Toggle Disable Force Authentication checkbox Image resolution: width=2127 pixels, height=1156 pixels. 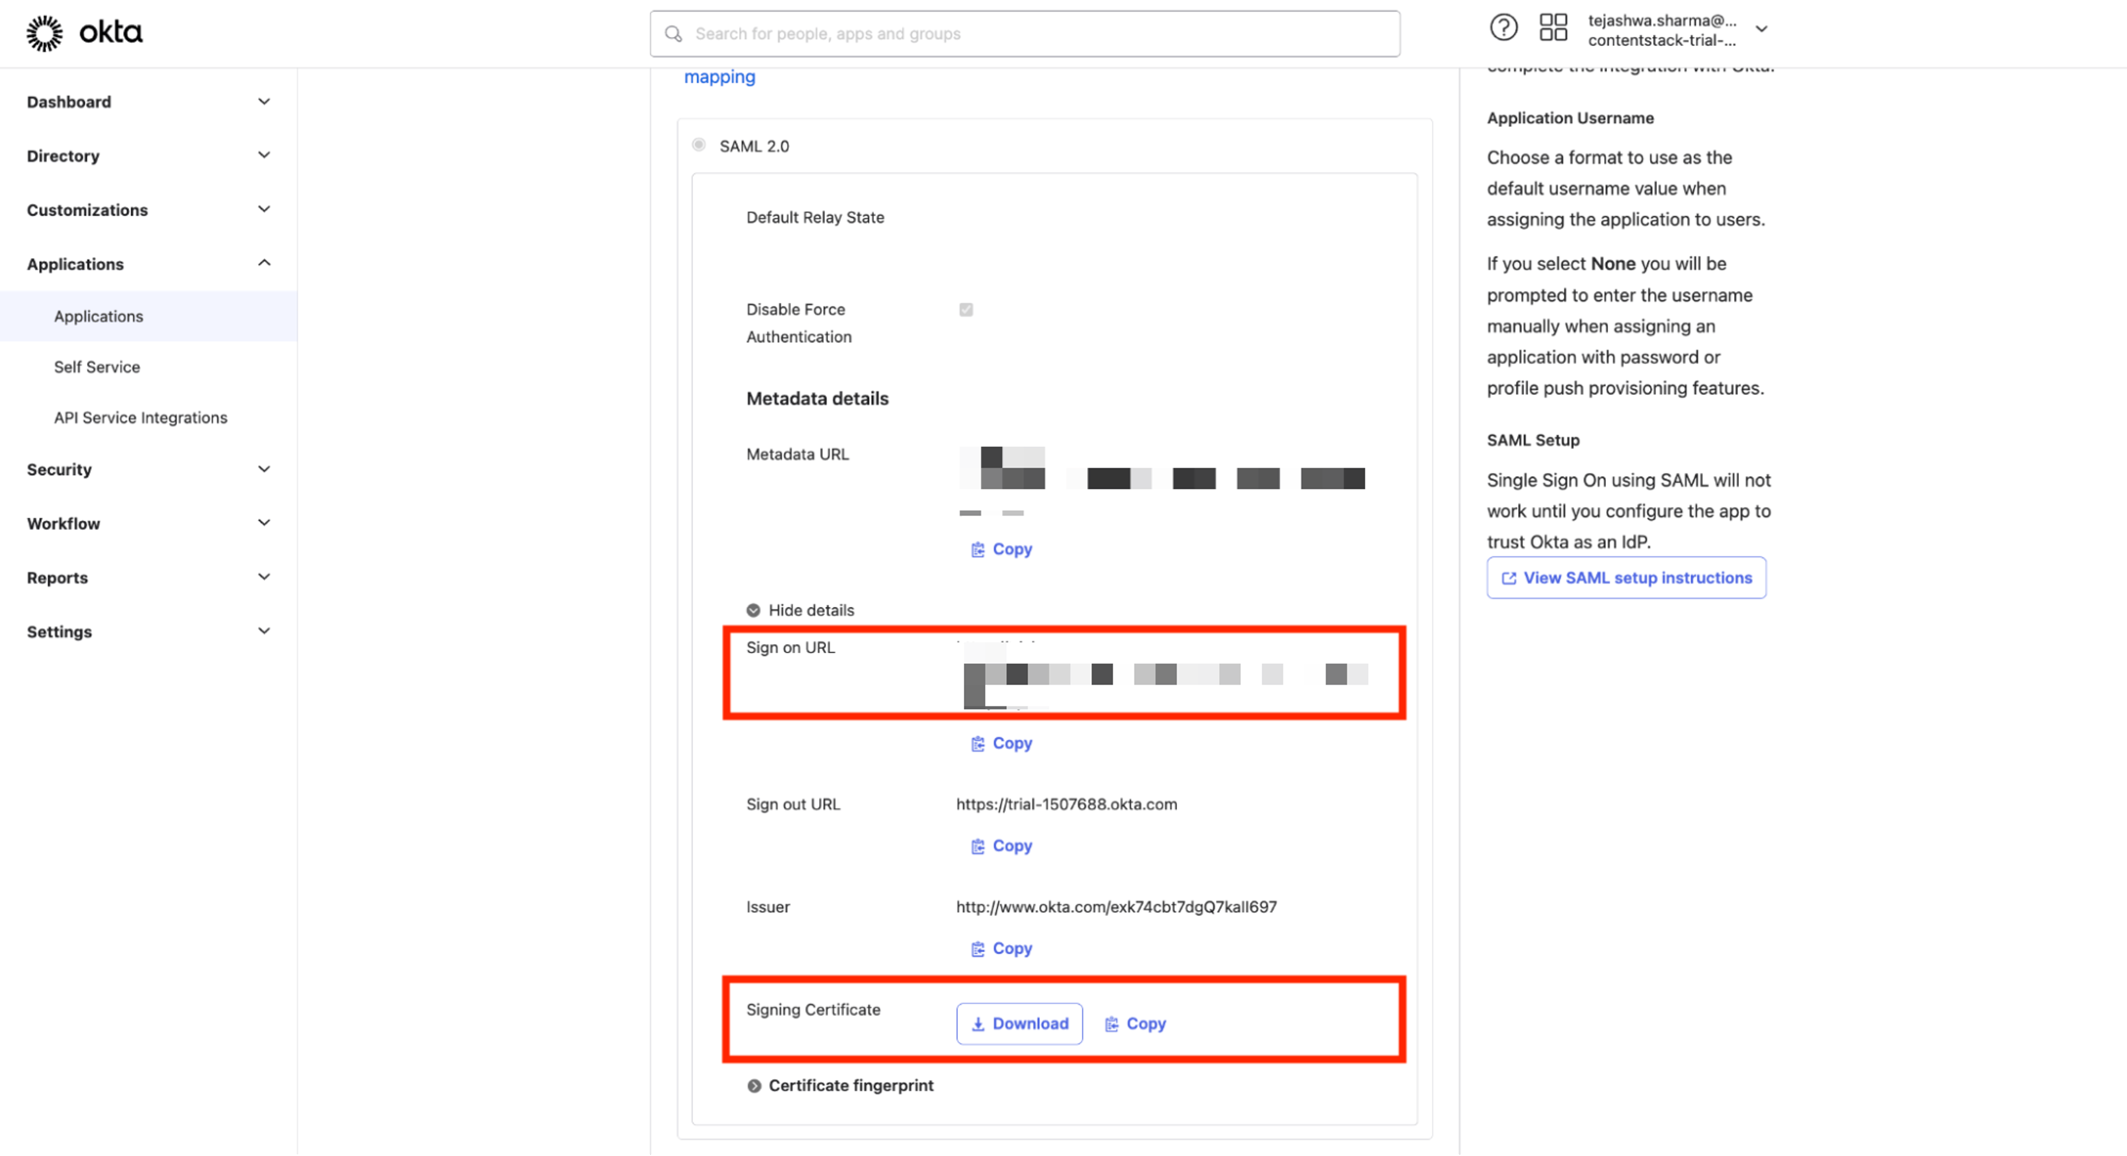965,309
